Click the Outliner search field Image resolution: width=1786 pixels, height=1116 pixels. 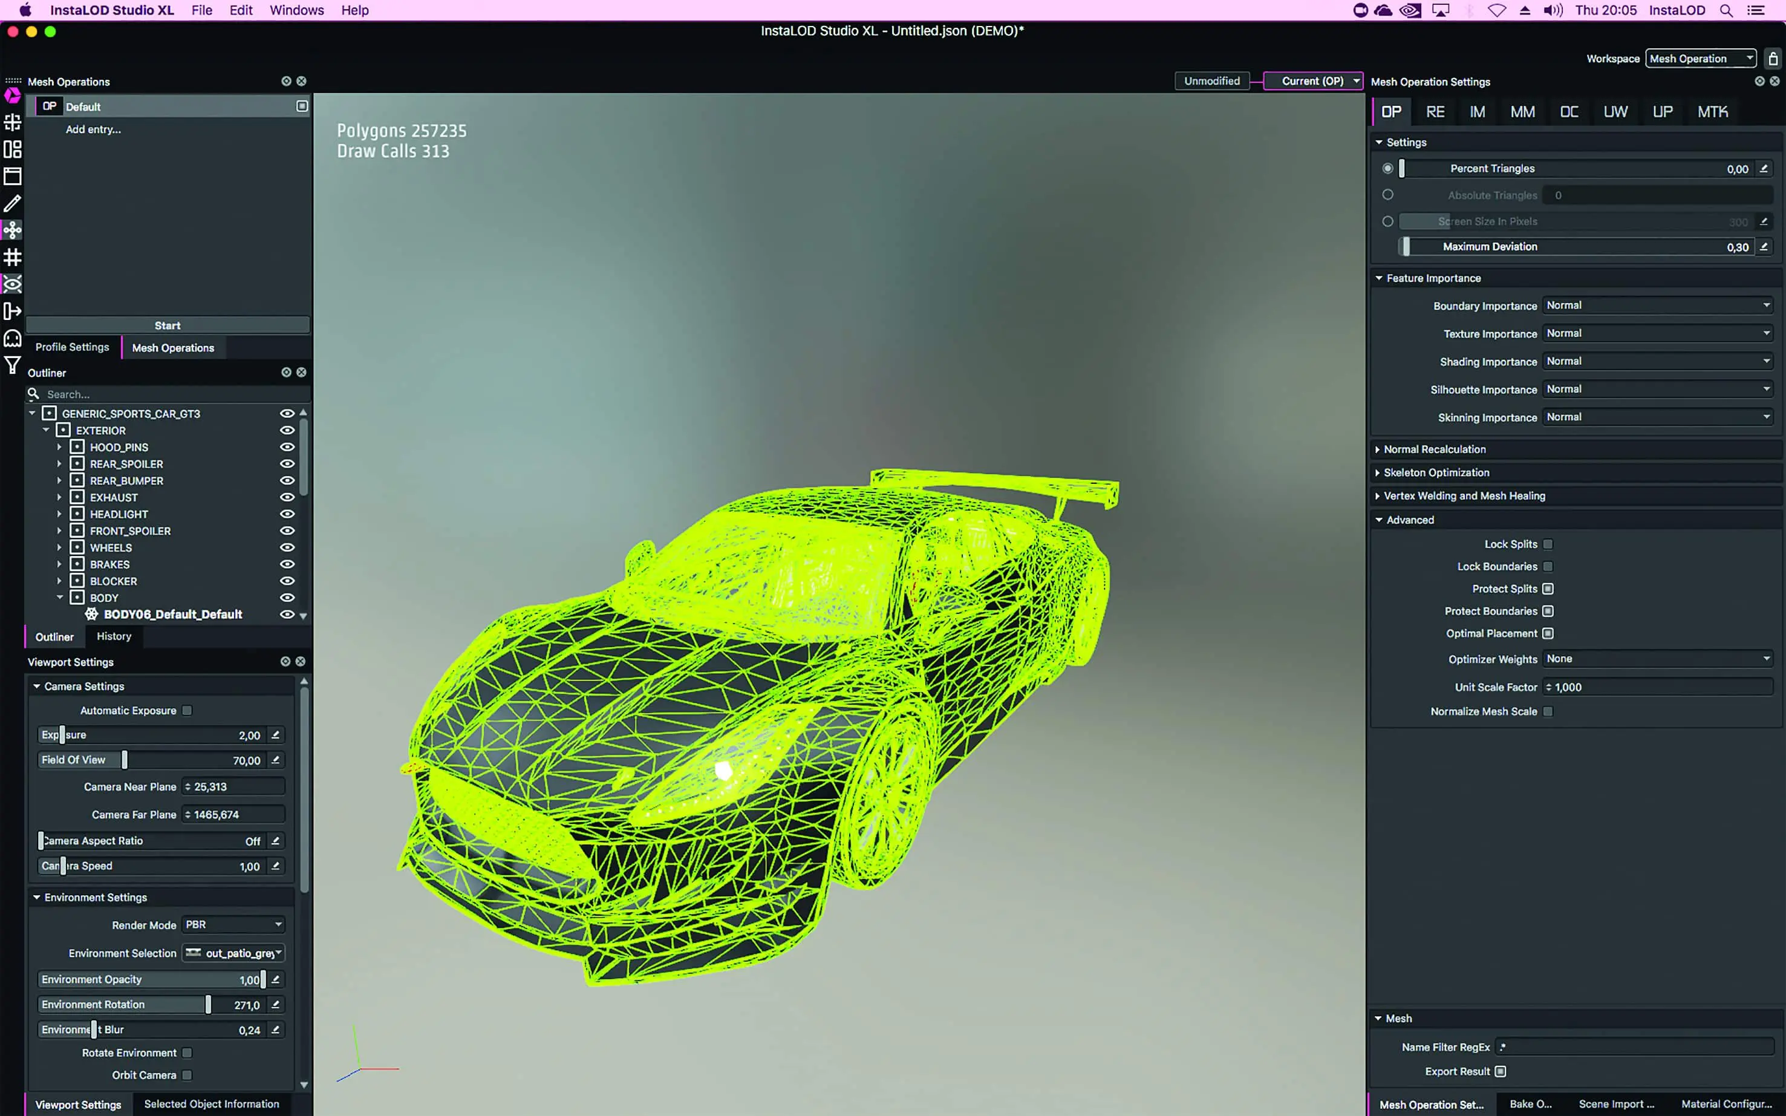170,394
